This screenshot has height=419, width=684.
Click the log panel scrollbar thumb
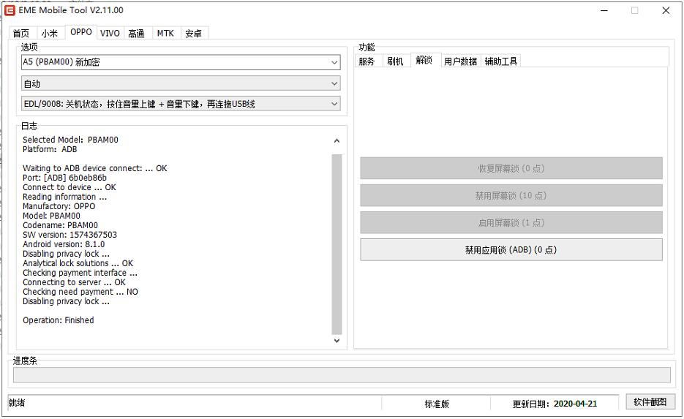click(x=337, y=244)
